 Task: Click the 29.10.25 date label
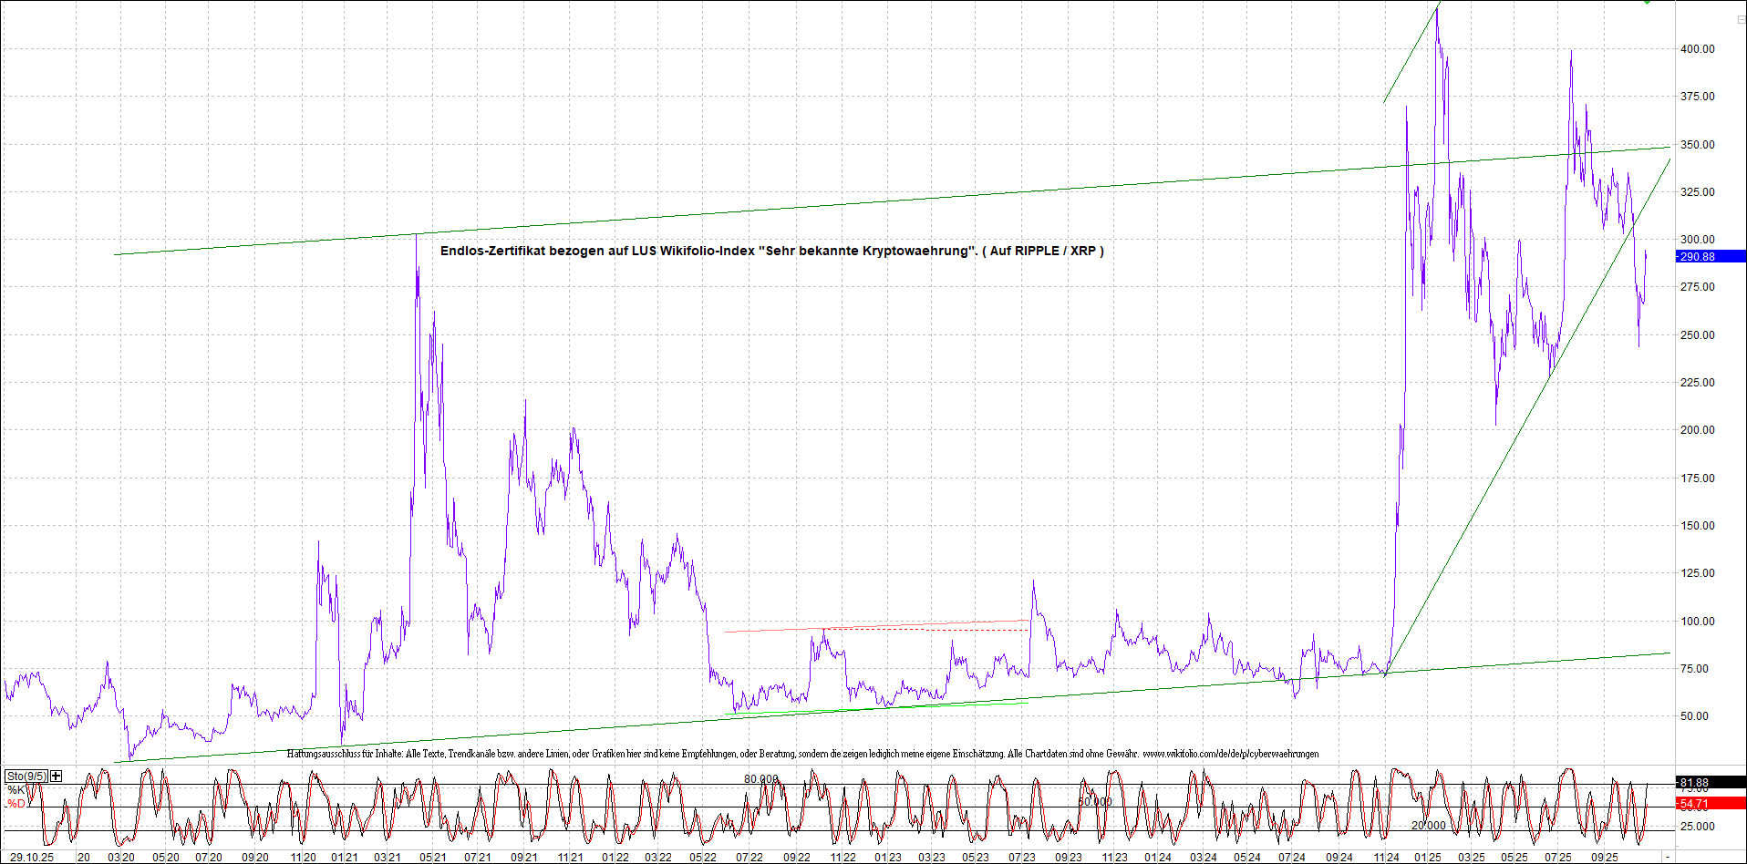point(32,858)
